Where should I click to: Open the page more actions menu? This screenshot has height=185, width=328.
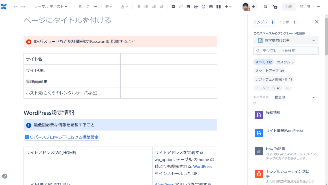point(319,7)
